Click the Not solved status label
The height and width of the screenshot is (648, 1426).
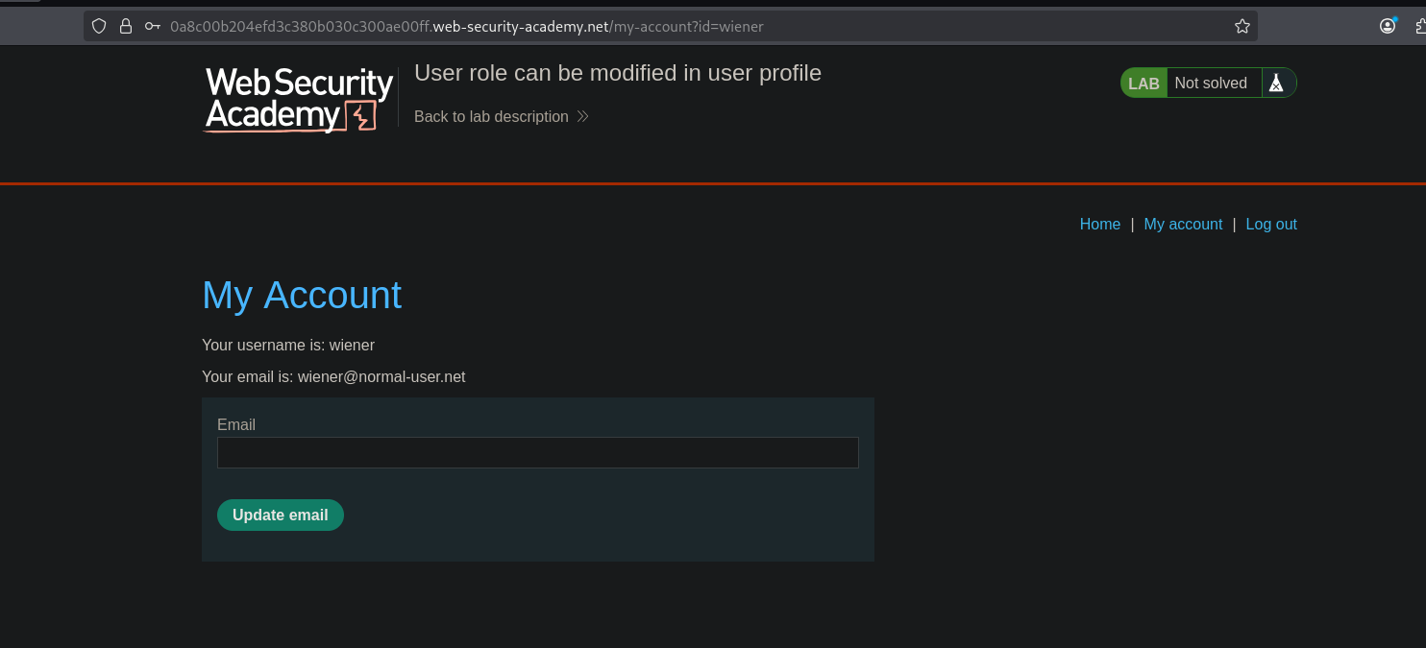click(x=1211, y=84)
